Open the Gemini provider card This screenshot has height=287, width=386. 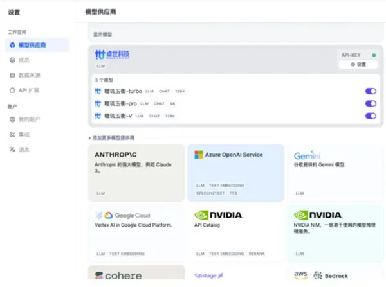(335, 173)
